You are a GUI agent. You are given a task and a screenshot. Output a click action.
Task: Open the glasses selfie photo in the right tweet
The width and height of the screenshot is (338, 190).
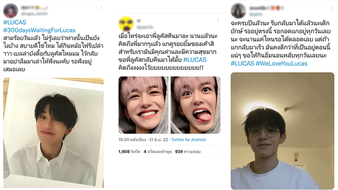point(282,131)
